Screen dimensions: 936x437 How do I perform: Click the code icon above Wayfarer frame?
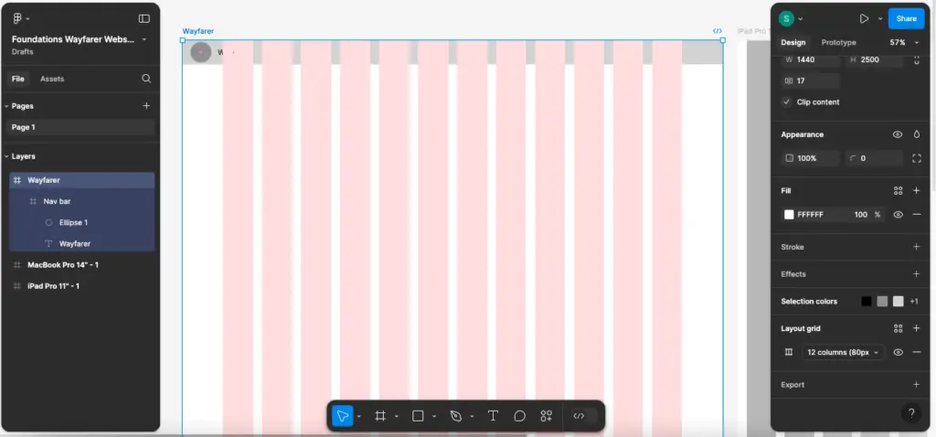tap(718, 31)
